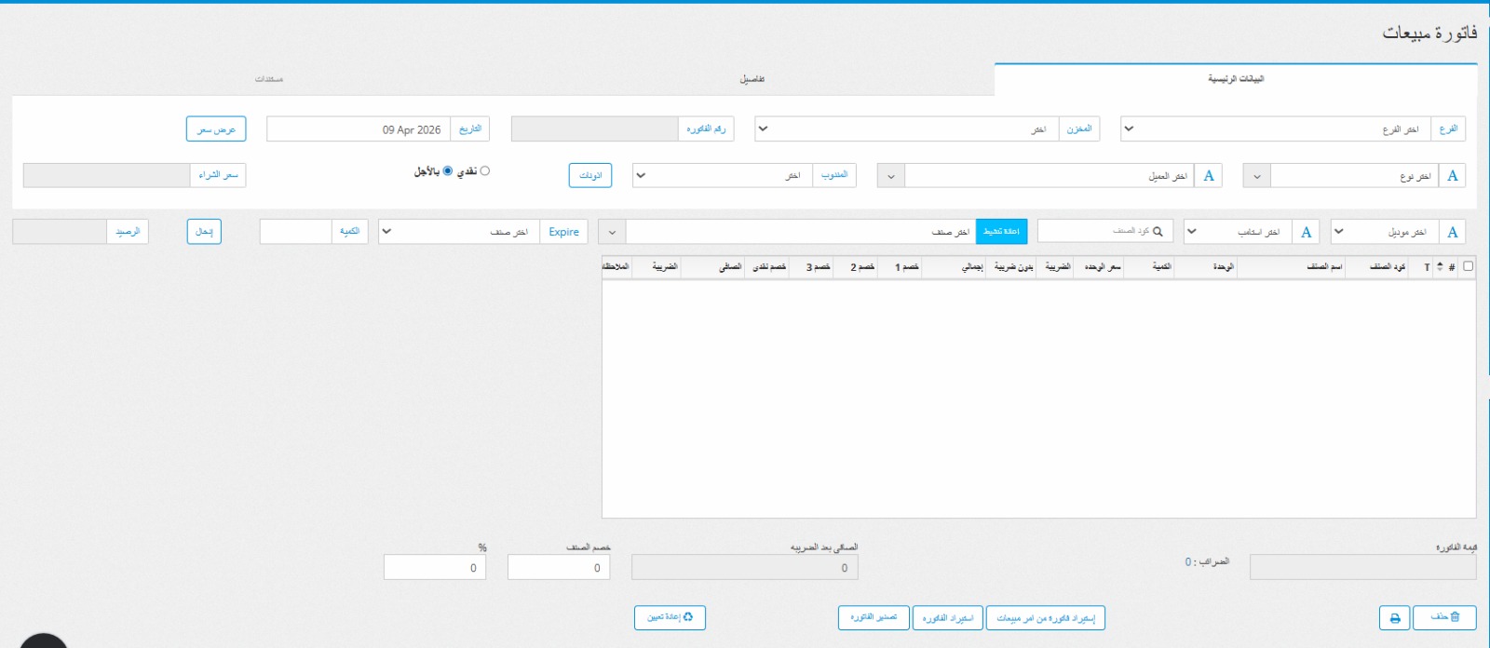This screenshot has width=1490, height=648.
Task: Open the المندوب representative dropdown
Action: click(722, 175)
